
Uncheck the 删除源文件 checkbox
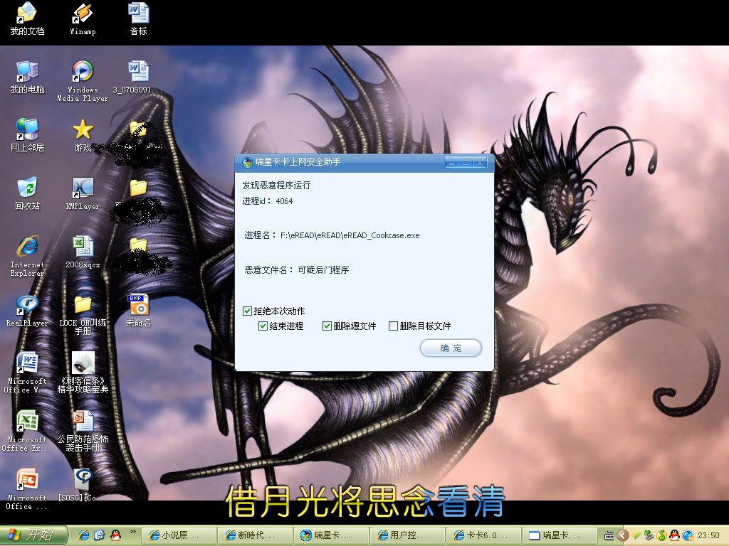[327, 326]
